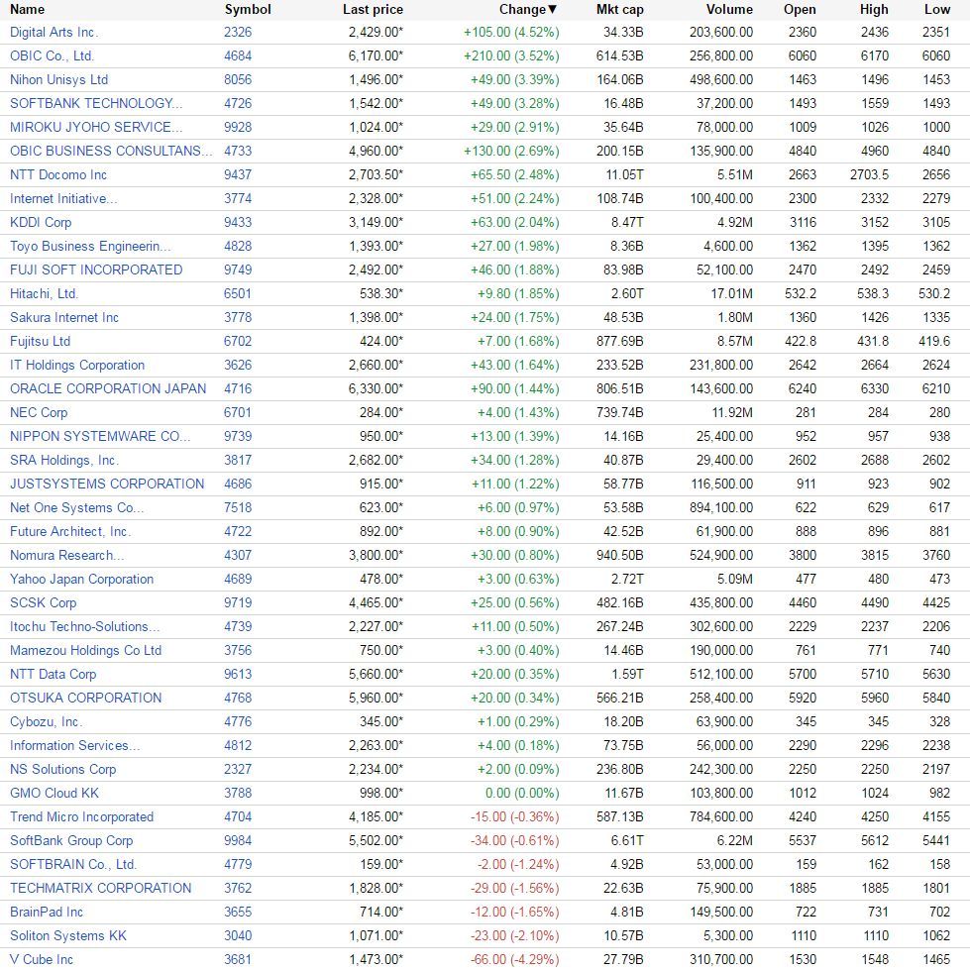Sort by Mkt cap column header
The image size is (970, 971).
(x=619, y=9)
